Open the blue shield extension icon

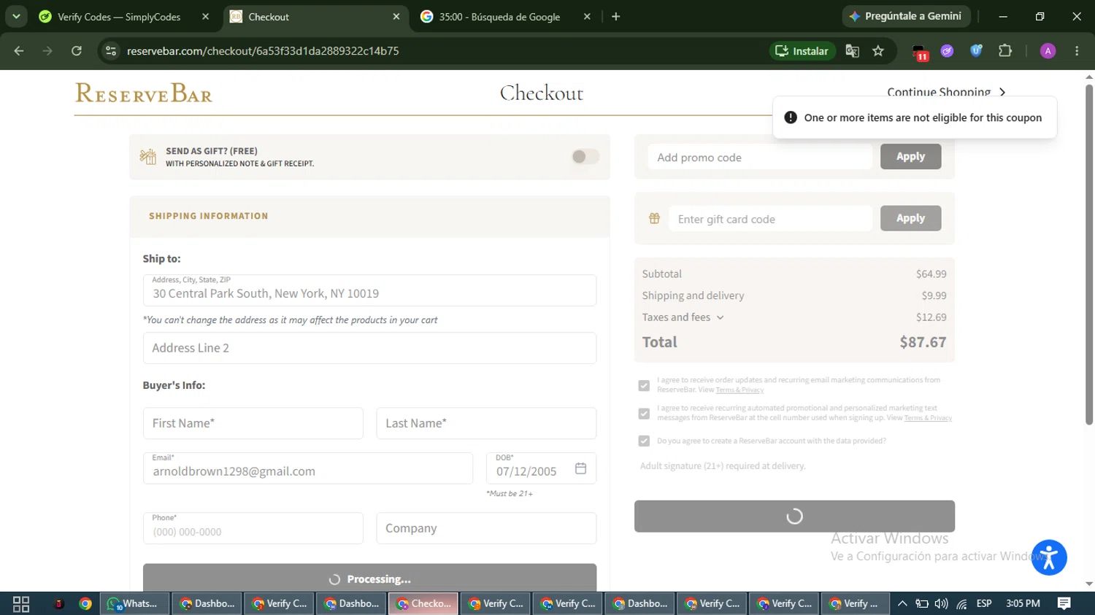976,50
